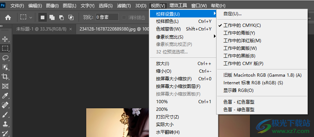314x137 pixels.
Task: Select checked 工作中的 CMYK(C) option
Action: (262, 25)
